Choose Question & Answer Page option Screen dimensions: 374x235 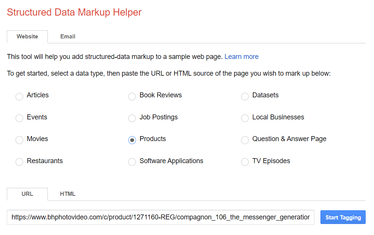245,140
